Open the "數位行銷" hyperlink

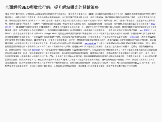coord(36,50)
